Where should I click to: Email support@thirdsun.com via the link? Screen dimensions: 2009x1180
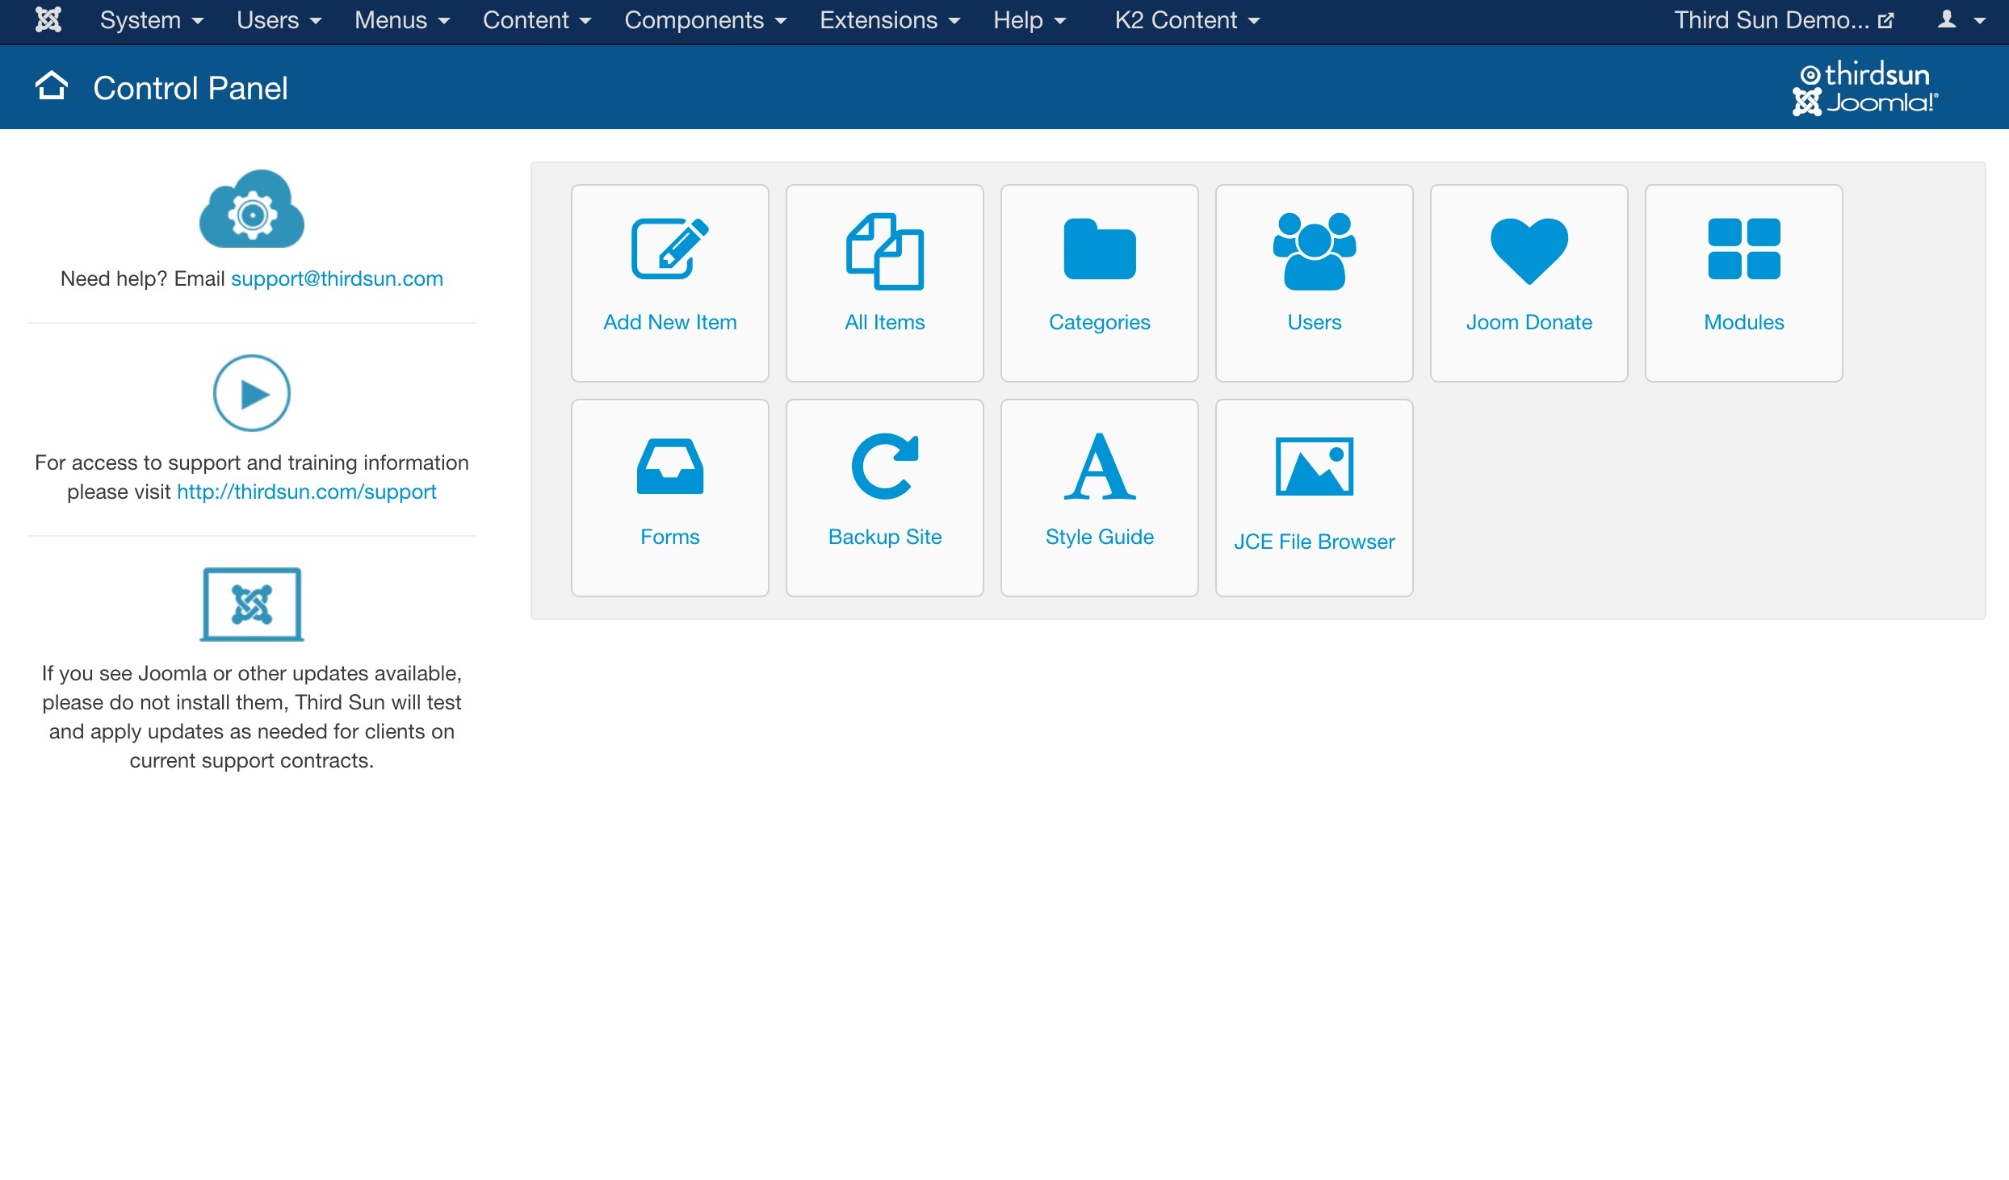pos(337,278)
